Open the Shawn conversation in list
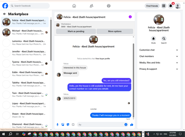 click(x=25, y=115)
